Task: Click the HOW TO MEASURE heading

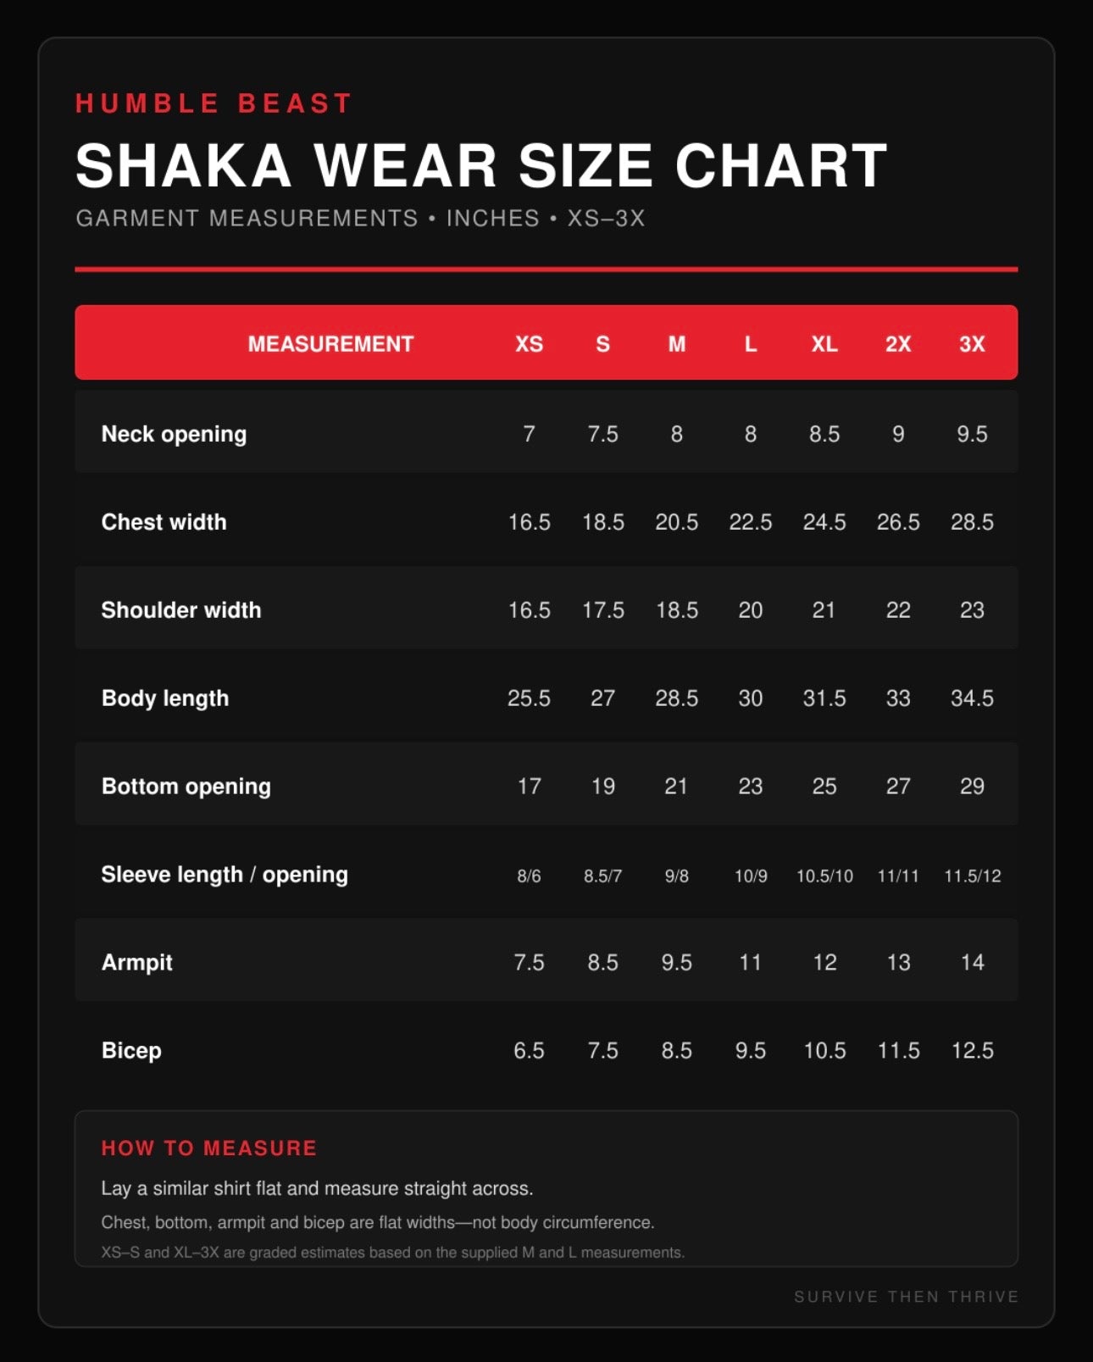Action: [x=208, y=1148]
